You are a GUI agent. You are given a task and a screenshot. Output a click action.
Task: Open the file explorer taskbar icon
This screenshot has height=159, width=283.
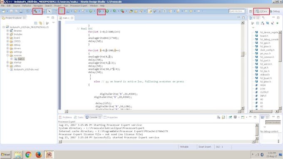18,155
